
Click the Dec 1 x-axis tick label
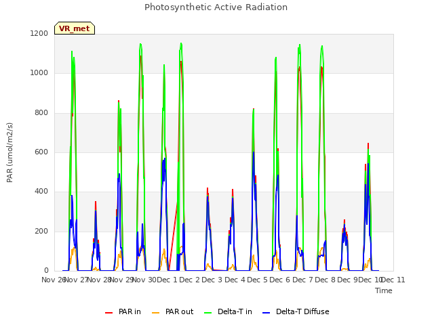(167, 280)
